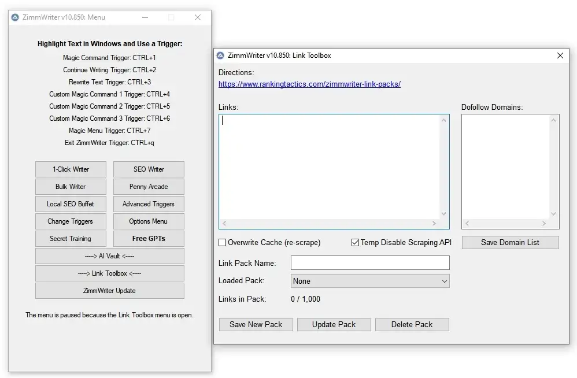Launch the Penny Arcade option
The height and width of the screenshot is (378, 577).
point(149,187)
